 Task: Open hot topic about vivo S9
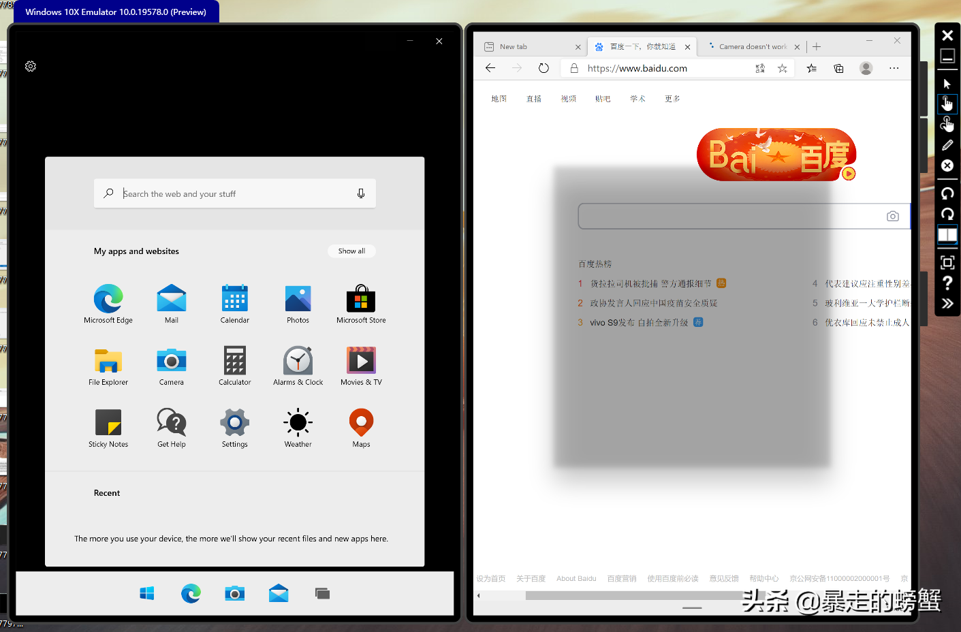point(639,322)
